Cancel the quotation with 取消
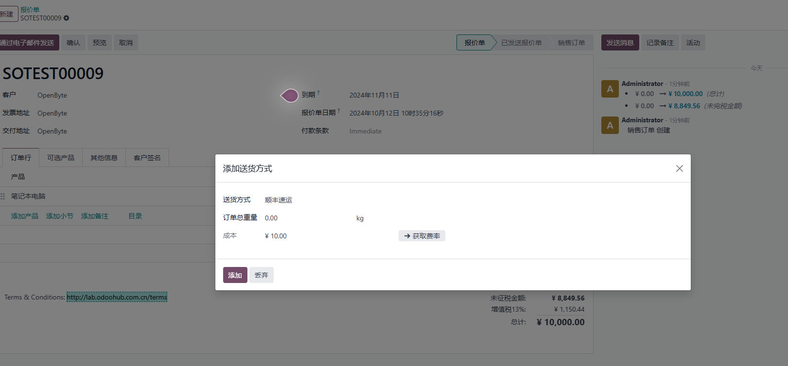Image resolution: width=788 pixels, height=366 pixels. click(126, 43)
